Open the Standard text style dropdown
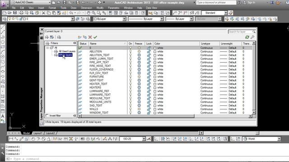This screenshot has height=162, width=289. coord(226,13)
